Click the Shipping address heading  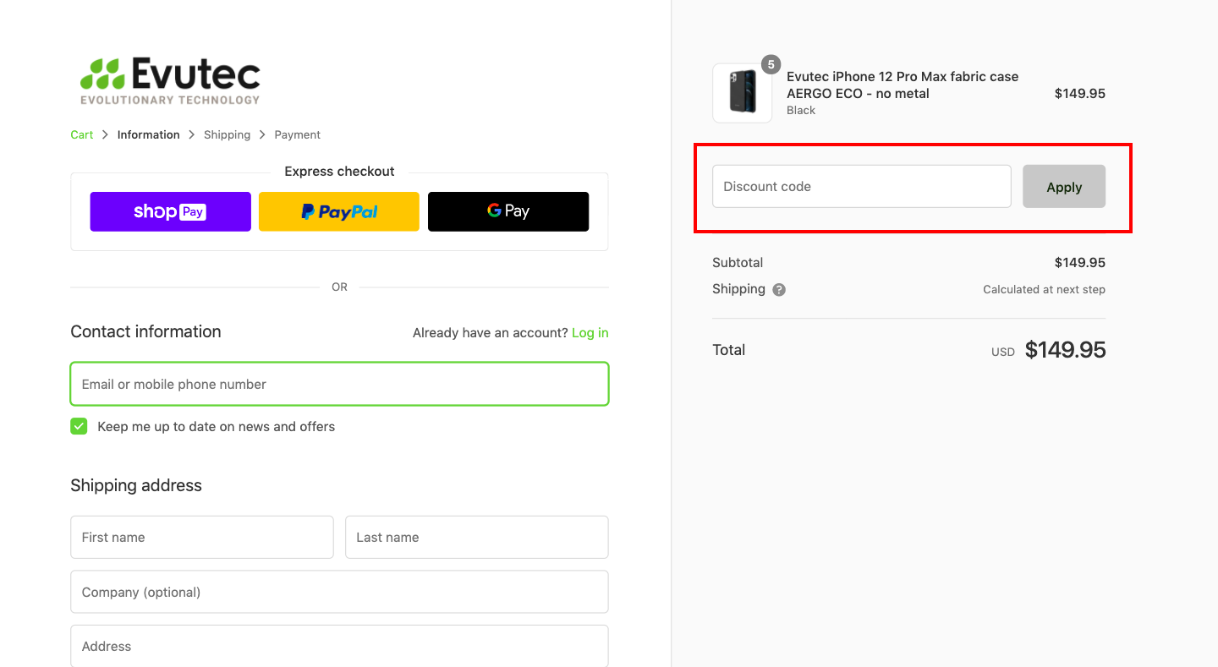pyautogui.click(x=136, y=485)
